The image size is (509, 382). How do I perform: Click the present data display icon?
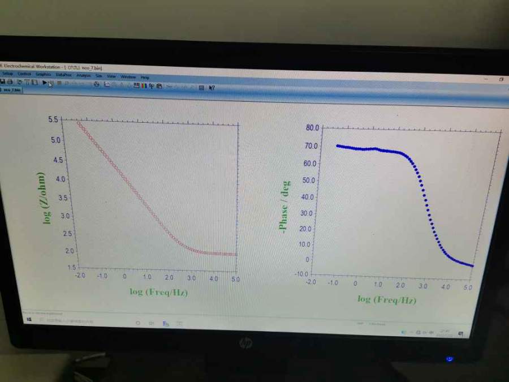click(x=107, y=84)
